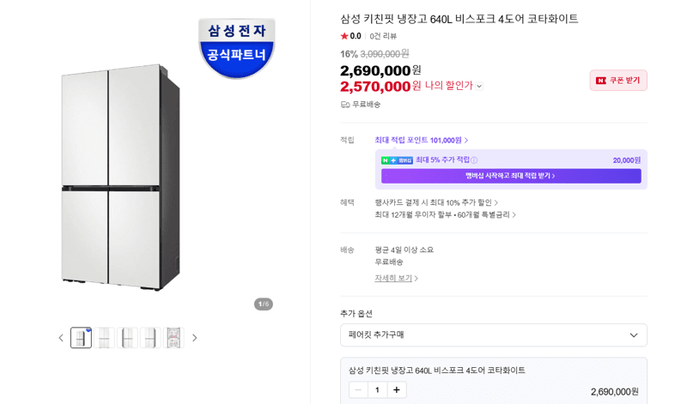
Task: Show the next thumbnail set with right arrow
Action: tap(195, 338)
